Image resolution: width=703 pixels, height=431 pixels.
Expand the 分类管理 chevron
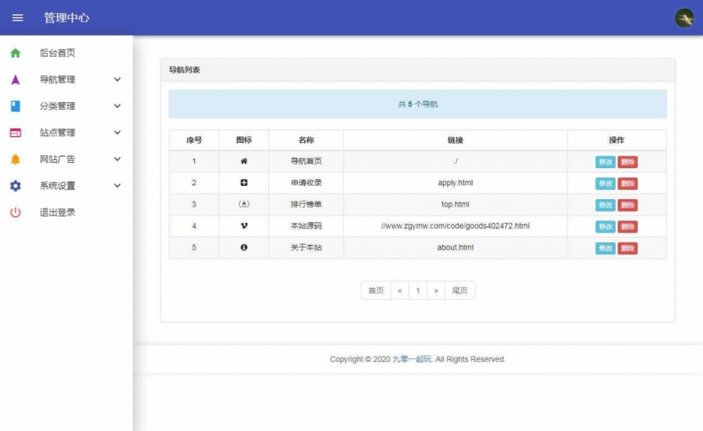coord(117,106)
